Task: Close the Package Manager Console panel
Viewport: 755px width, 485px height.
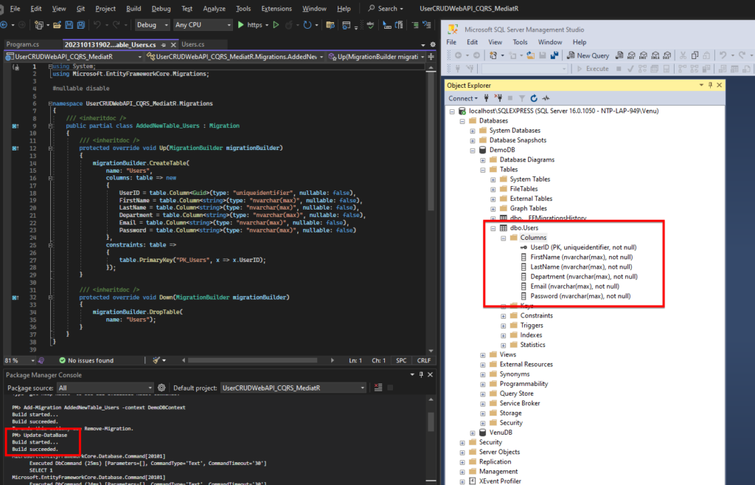Action: pyautogui.click(x=431, y=374)
